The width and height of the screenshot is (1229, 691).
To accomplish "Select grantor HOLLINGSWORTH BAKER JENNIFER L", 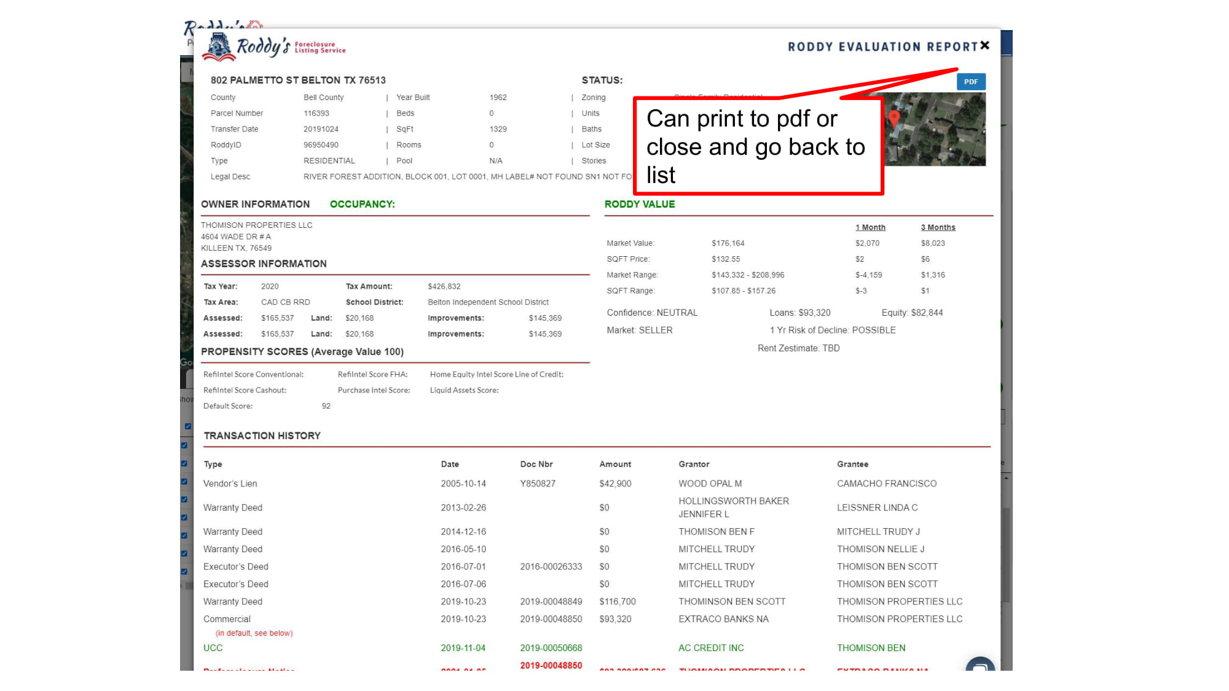I will pyautogui.click(x=734, y=509).
